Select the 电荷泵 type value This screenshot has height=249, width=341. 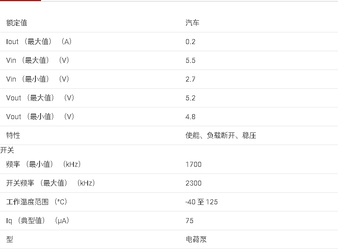(196, 239)
